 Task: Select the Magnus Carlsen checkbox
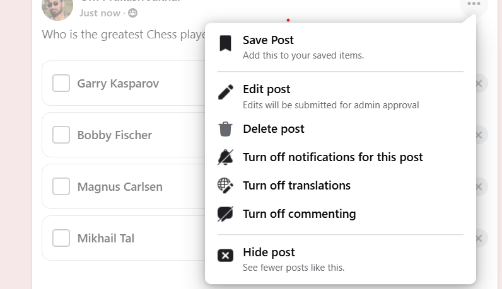pos(61,186)
